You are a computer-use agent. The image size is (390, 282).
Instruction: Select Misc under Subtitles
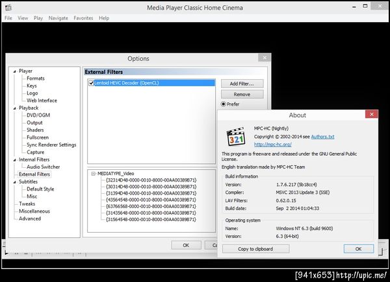[32, 196]
